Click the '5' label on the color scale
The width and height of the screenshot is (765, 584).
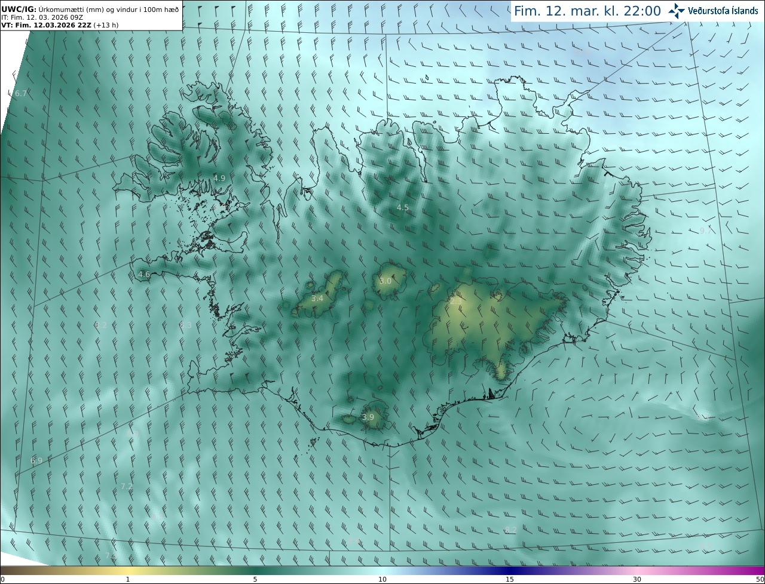(x=255, y=579)
